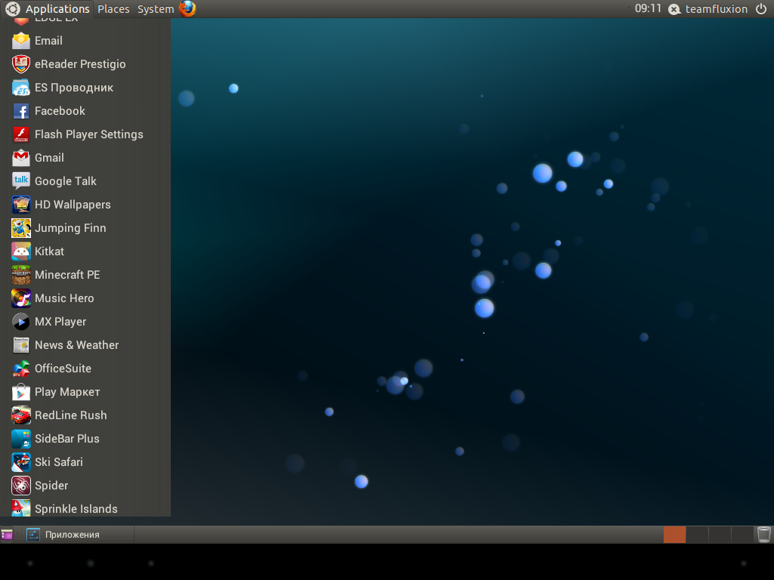The width and height of the screenshot is (774, 580).
Task: Launch Firefox from the top panel
Action: (x=187, y=9)
